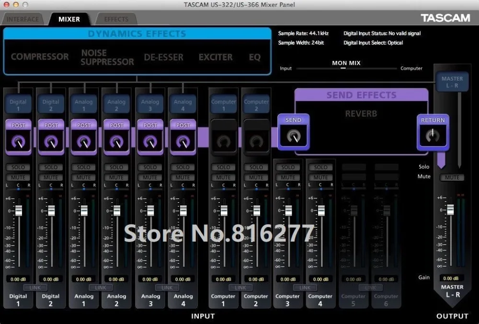Select the Analog 2 dynamics assign button
Viewport: 479px width, 324px height.
116,104
